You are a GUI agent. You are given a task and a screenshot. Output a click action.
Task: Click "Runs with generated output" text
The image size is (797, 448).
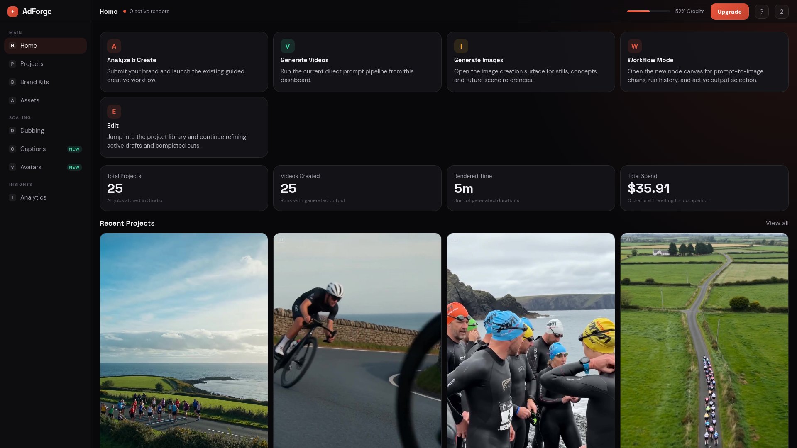[x=313, y=200]
